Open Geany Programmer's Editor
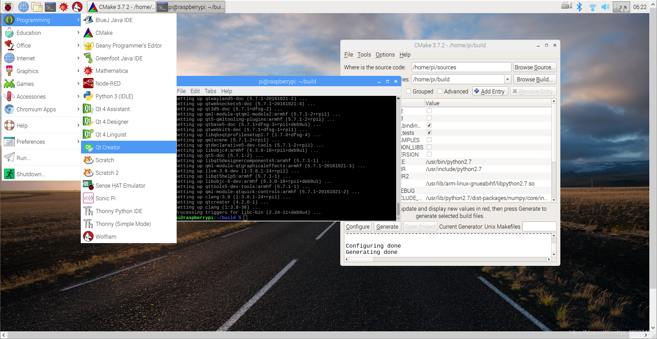 (129, 46)
